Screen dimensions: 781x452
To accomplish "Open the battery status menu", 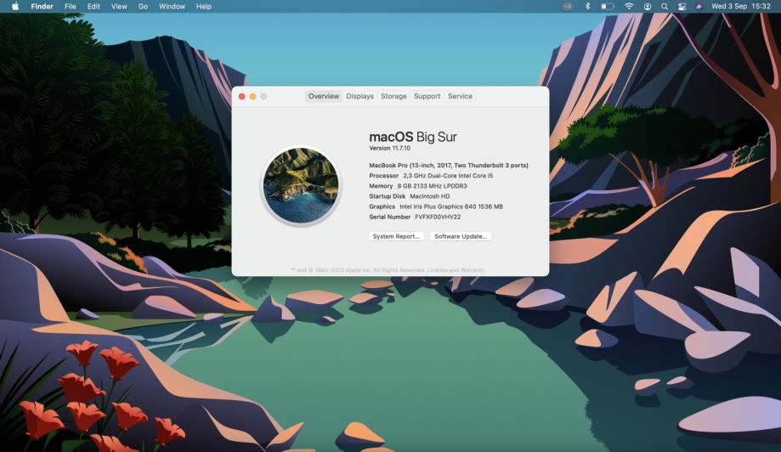I will 607,7.
